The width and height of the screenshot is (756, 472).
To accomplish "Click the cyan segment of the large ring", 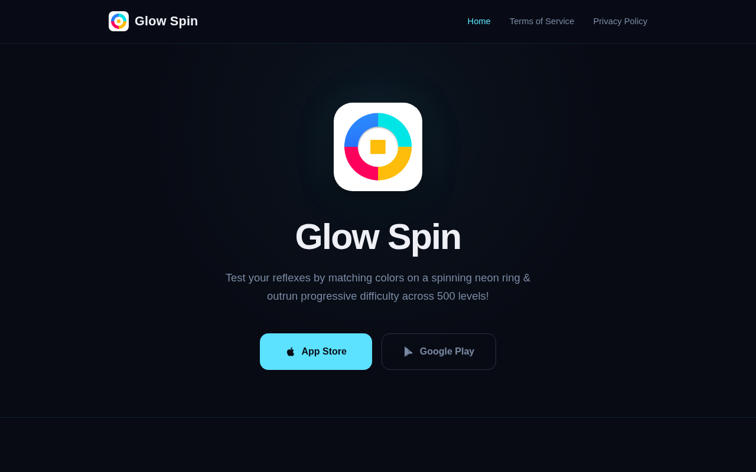I will click(397, 127).
